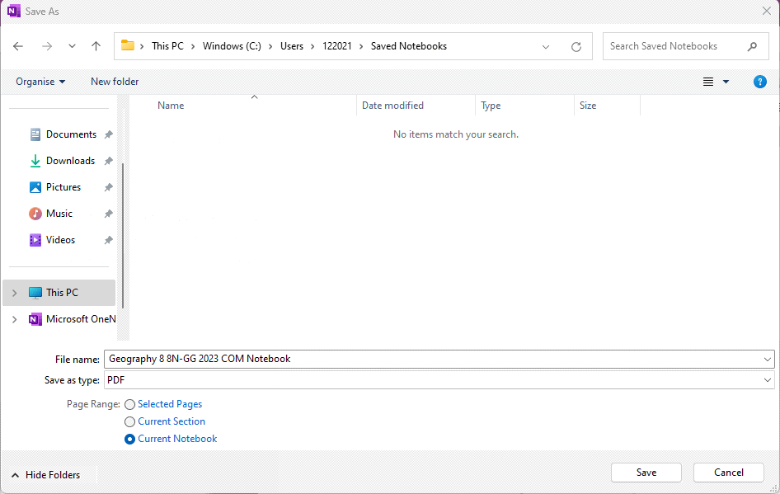Screen dimensions: 780x494
Task: Select Microsoft OneNote in the navigation pane
Action: pos(72,319)
